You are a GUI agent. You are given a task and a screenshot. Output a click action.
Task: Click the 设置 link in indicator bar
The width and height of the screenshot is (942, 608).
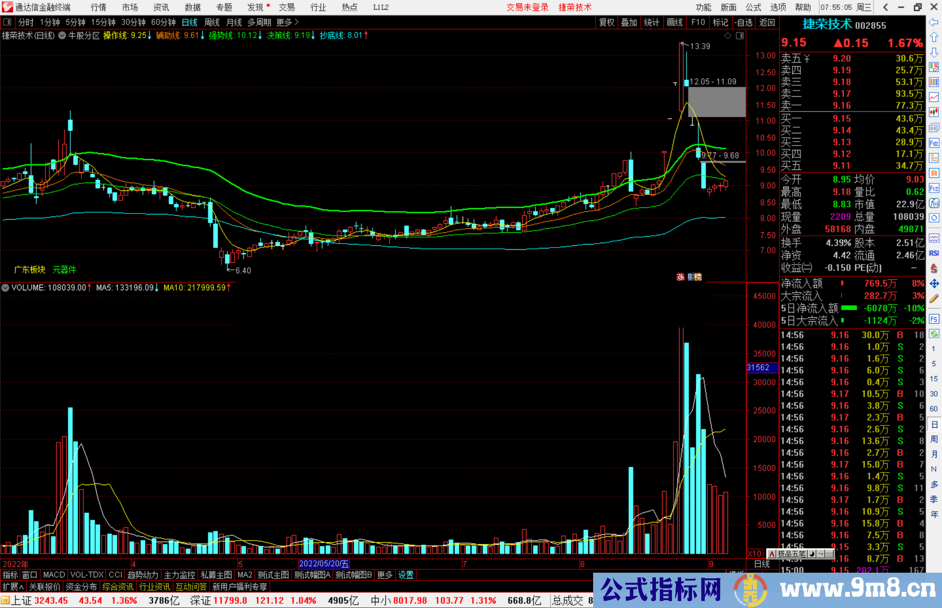click(406, 575)
